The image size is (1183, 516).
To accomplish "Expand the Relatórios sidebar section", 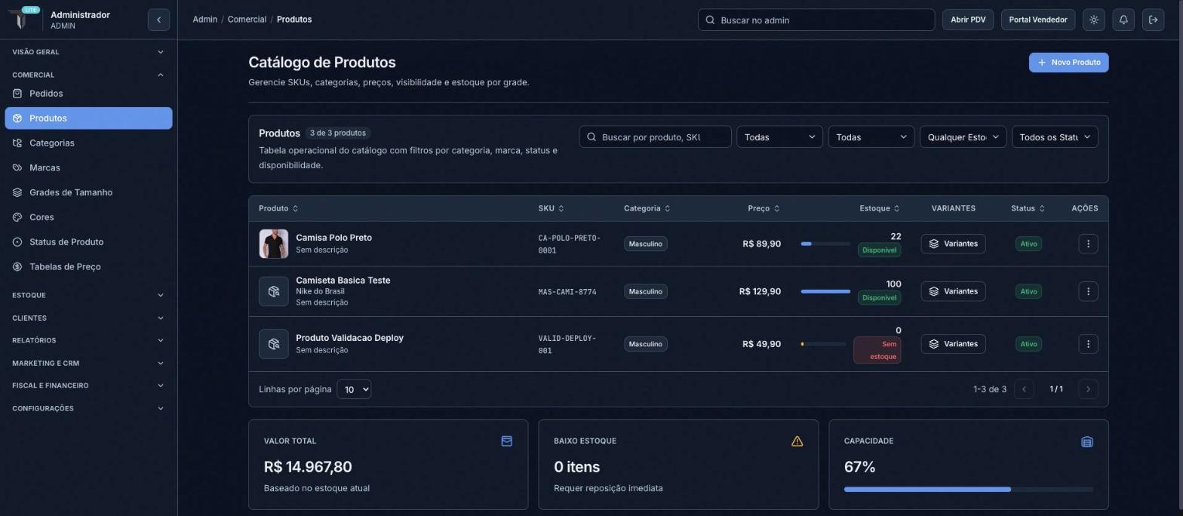I will point(88,340).
